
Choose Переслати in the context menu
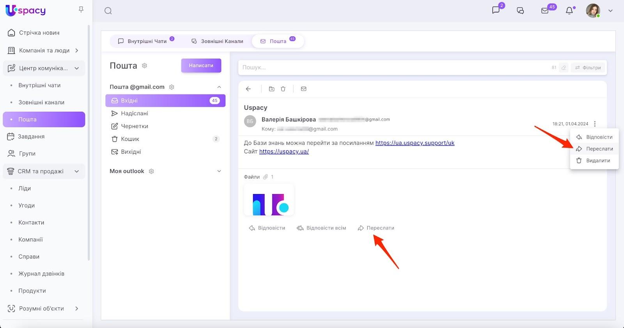pos(594,149)
